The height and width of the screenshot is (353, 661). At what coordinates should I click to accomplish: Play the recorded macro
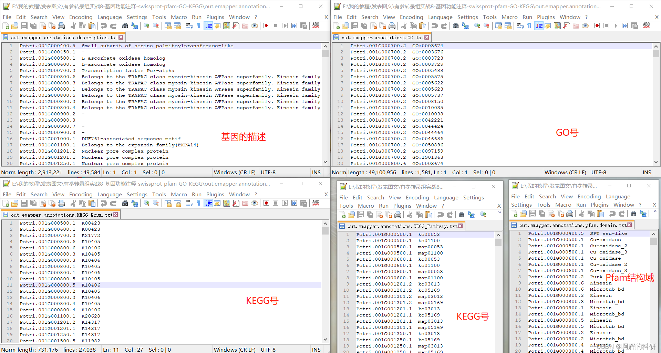click(285, 25)
